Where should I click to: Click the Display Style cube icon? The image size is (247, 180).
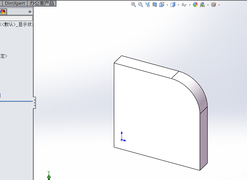[173, 5]
